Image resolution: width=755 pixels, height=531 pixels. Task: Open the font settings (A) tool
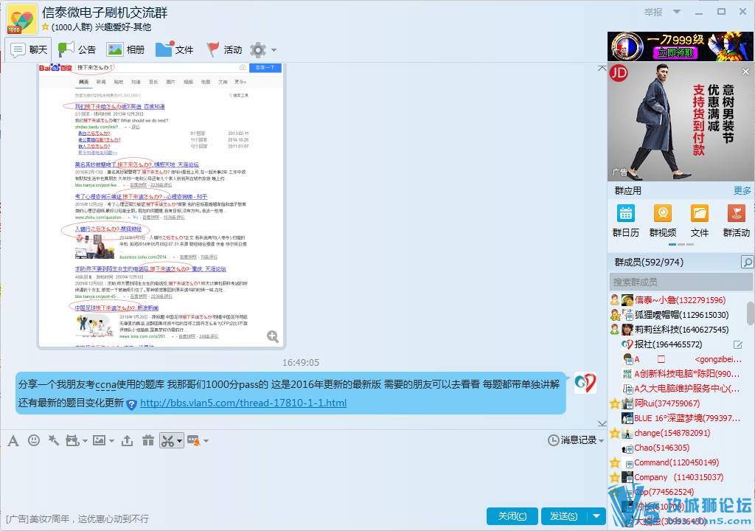coord(13,440)
